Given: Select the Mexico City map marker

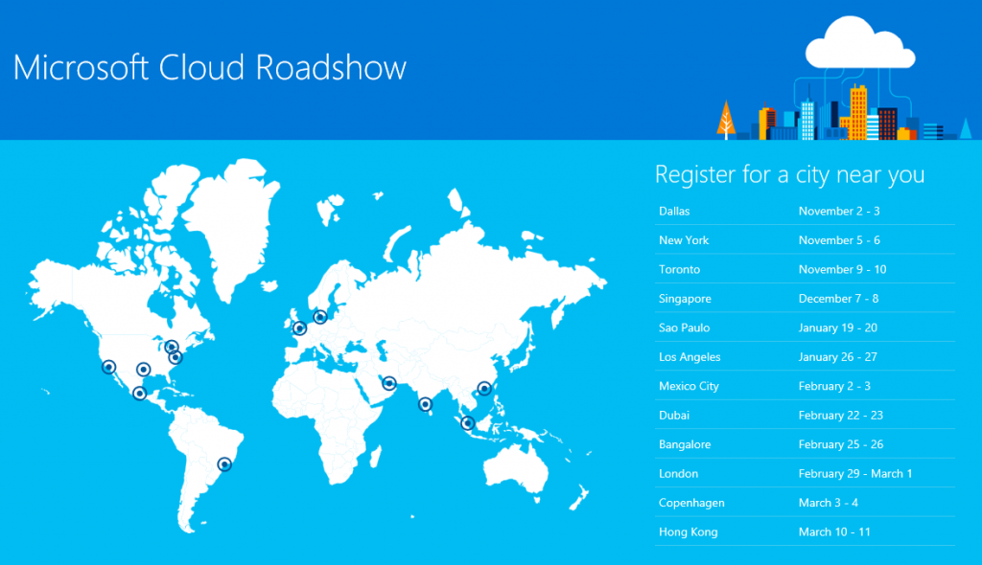Looking at the screenshot, I should point(140,393).
